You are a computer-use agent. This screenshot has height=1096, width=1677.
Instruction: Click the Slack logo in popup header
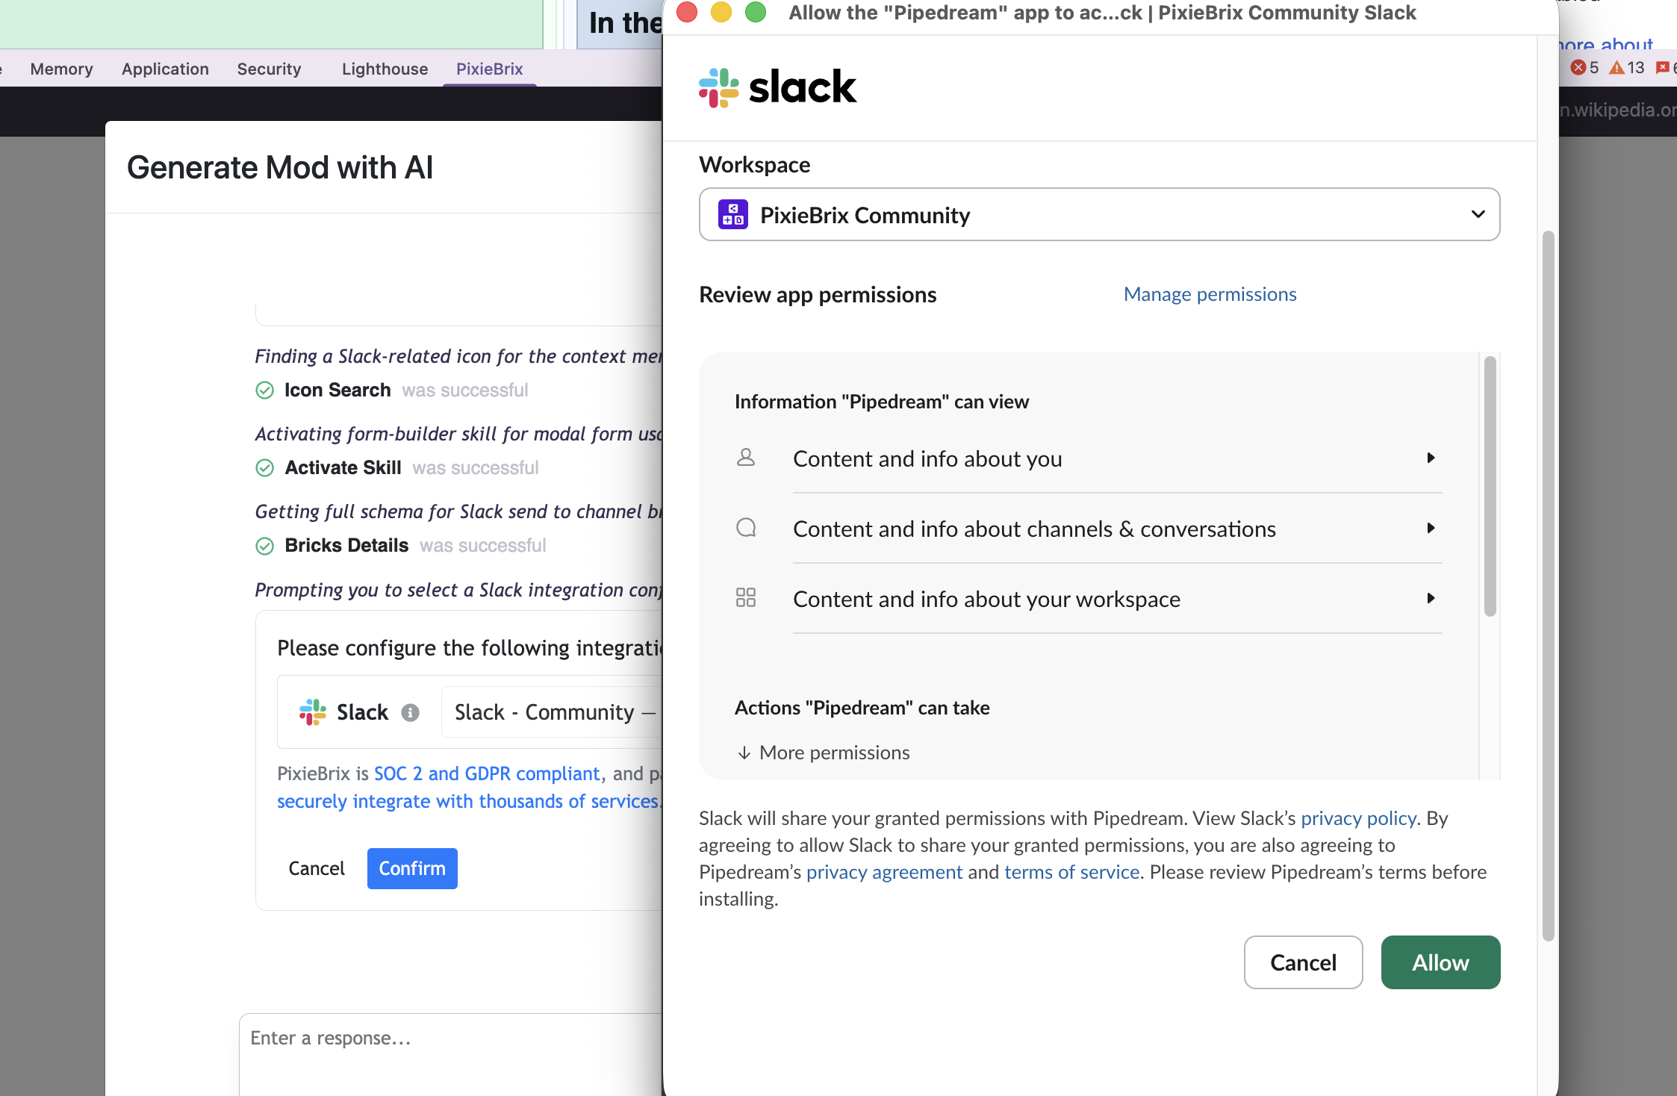[x=777, y=87]
